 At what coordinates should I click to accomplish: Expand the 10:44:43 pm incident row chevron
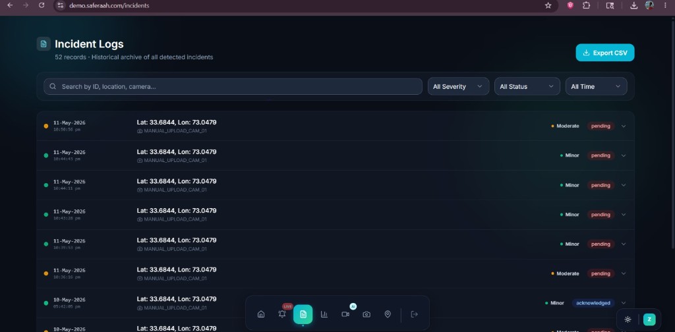point(624,155)
